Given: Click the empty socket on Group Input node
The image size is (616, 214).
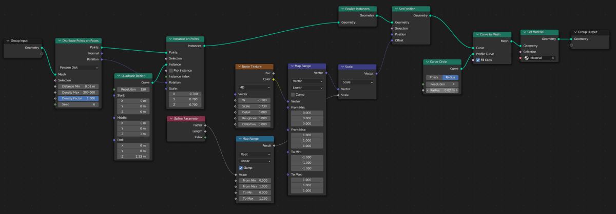Looking at the screenshot, I should tap(42, 54).
